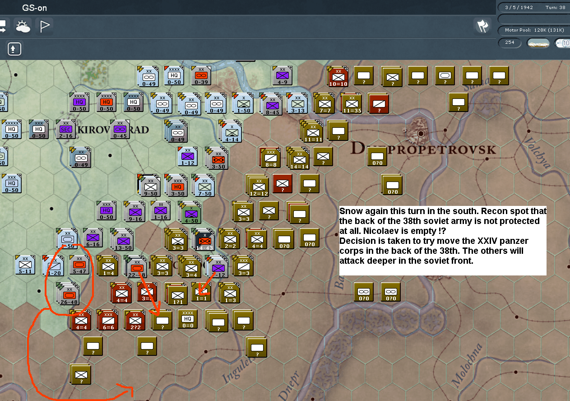Select the orange panzer unit 5-47

point(79,265)
